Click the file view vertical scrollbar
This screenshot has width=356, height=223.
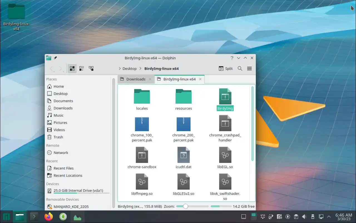[253, 123]
